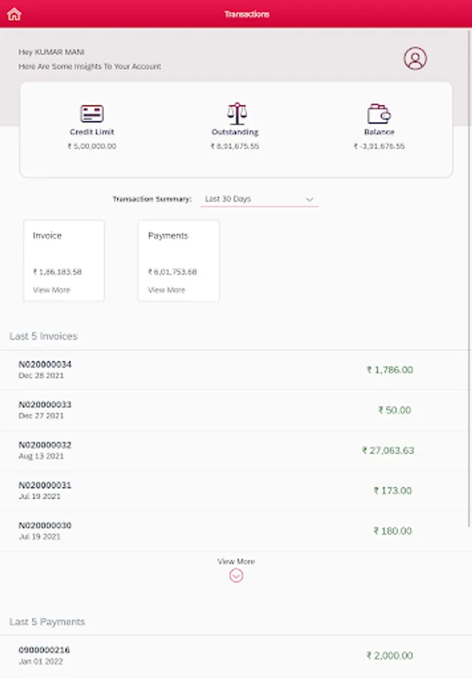The image size is (472, 679).
Task: Click the Transaction Summary dropdown chevron
Action: pos(309,199)
